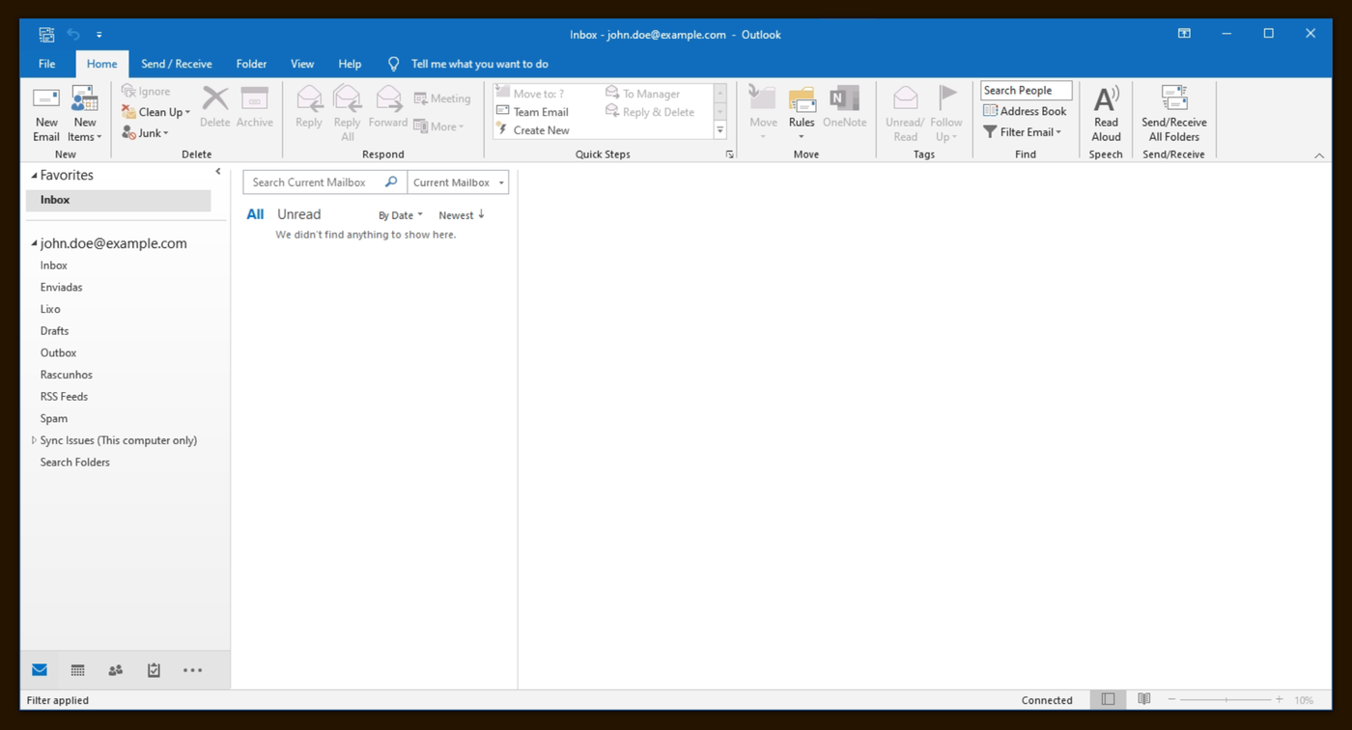Open the Rascunhos folder
Viewport: 1352px width, 730px height.
click(x=67, y=375)
